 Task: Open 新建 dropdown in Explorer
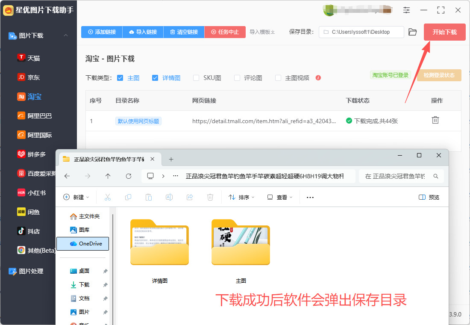(x=76, y=197)
